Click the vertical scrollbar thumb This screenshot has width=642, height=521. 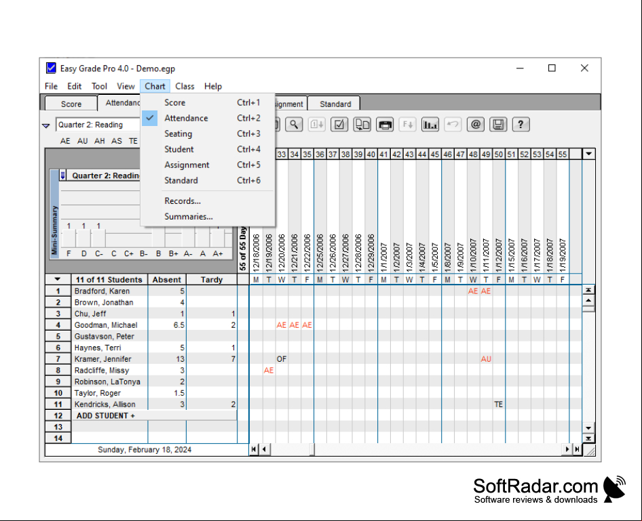[588, 309]
